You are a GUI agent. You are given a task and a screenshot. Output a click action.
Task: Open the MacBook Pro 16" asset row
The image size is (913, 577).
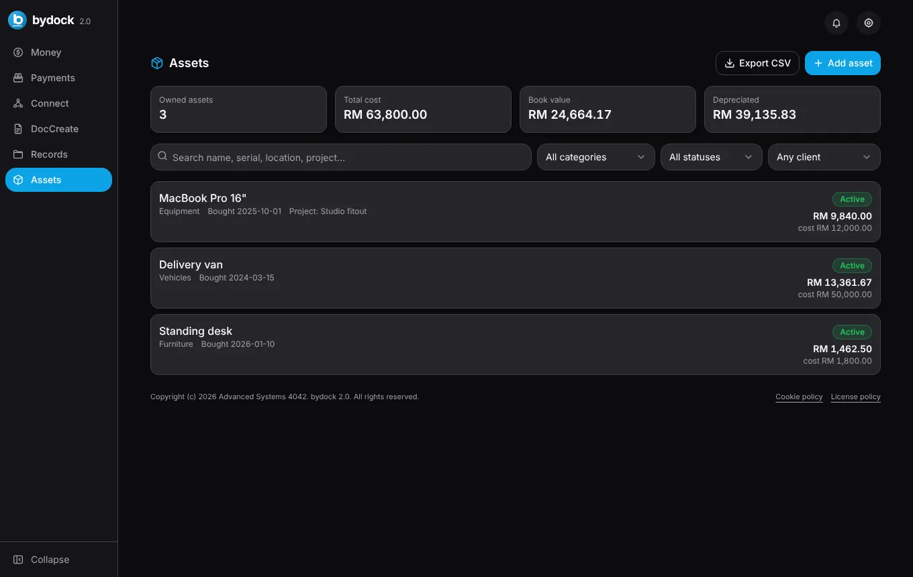coord(516,211)
